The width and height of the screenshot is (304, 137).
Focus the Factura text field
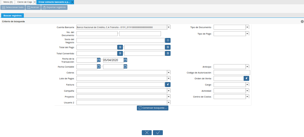[x=121, y=85]
